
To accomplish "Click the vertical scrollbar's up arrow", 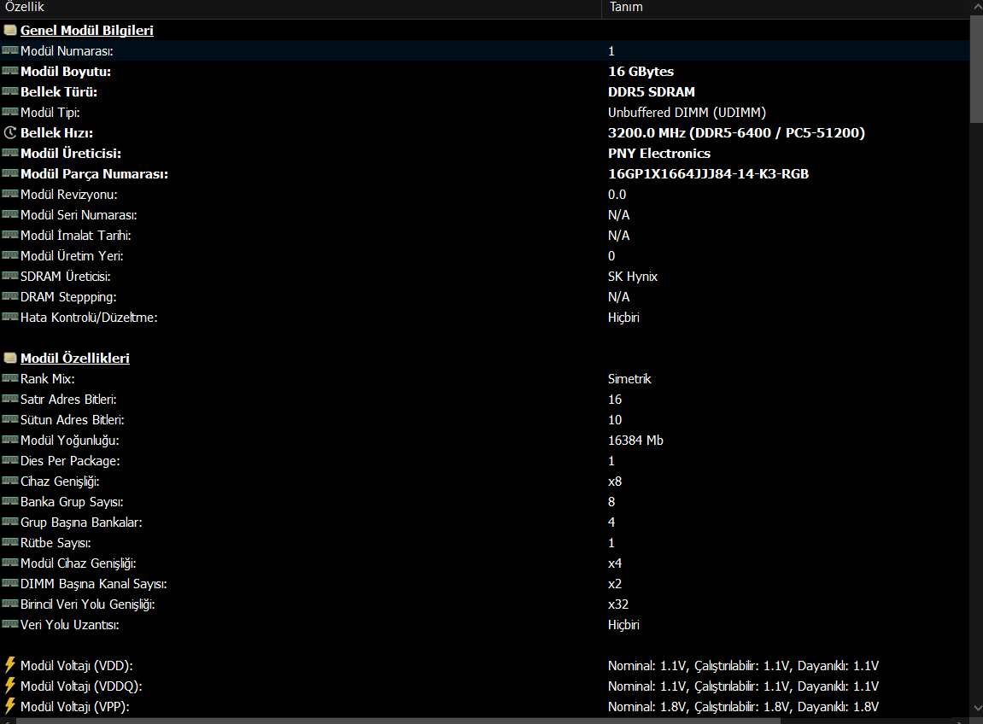I will pyautogui.click(x=976, y=8).
